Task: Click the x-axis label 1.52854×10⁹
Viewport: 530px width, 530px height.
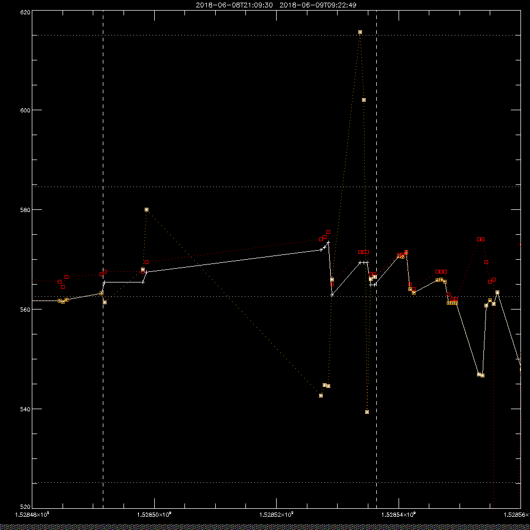Action: (x=399, y=515)
